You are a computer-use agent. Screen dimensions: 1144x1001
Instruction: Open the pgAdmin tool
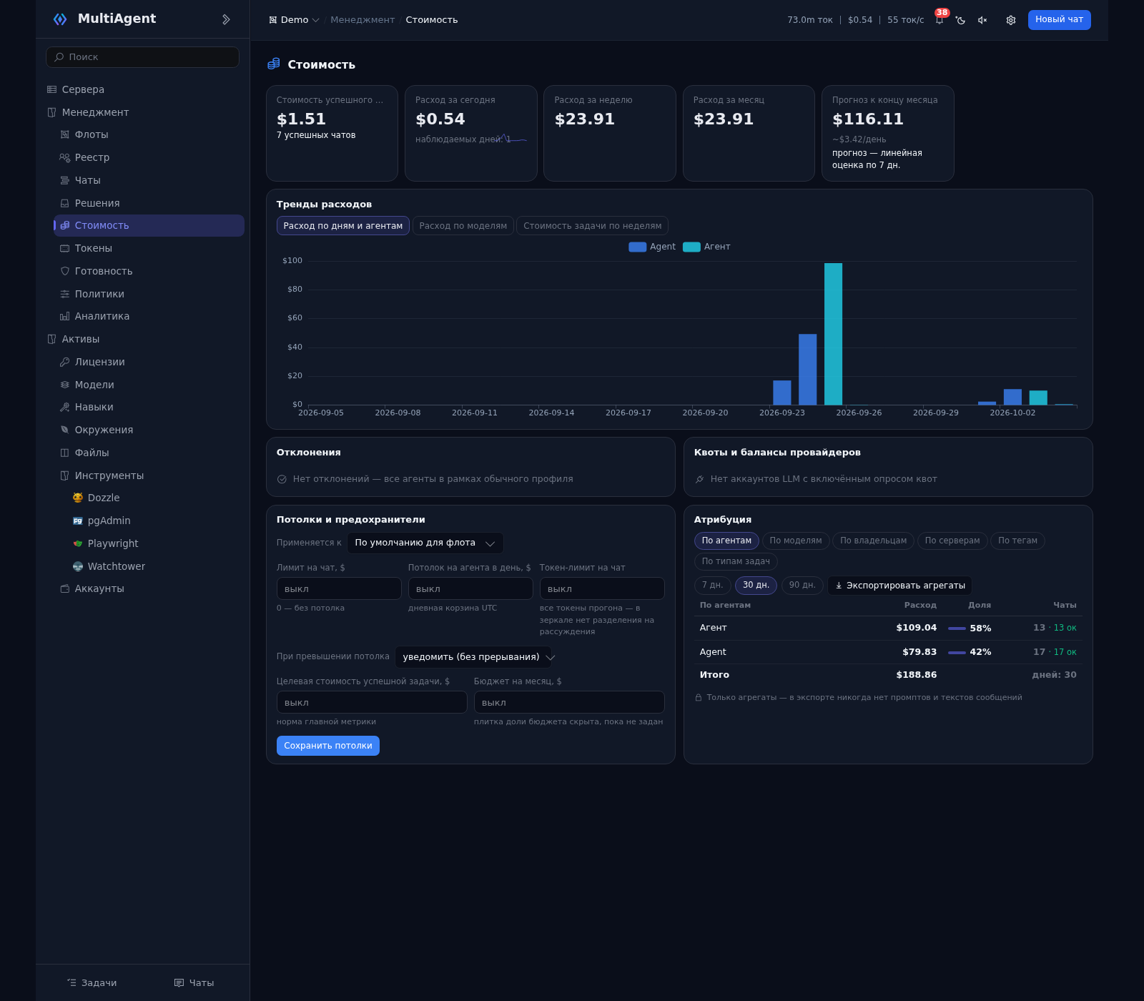[102, 521]
